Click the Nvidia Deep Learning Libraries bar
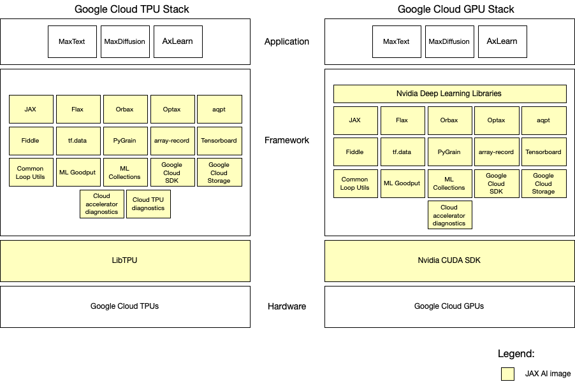The width and height of the screenshot is (575, 382). 449,94
